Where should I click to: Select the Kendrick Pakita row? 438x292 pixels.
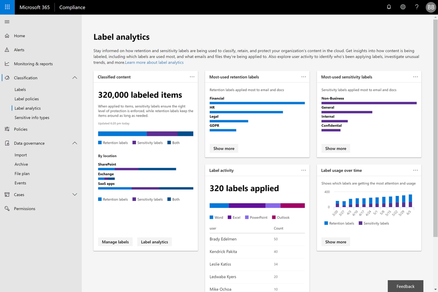coord(257,252)
